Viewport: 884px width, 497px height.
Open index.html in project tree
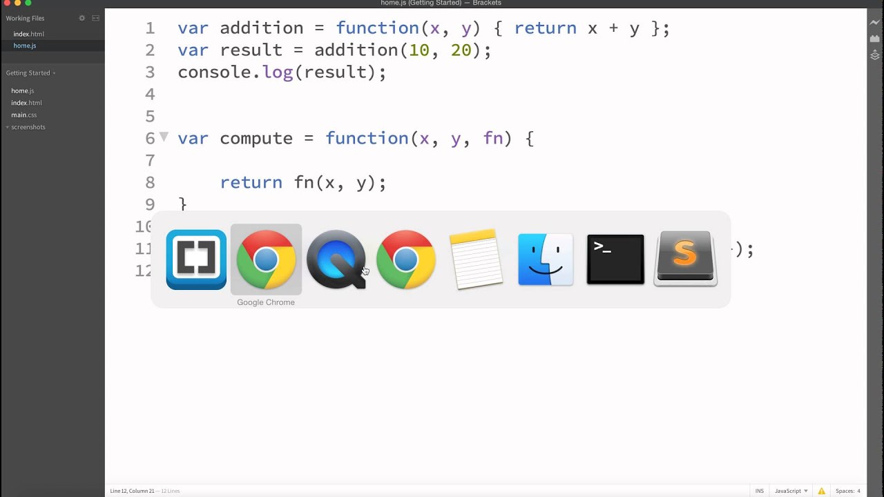(x=26, y=103)
